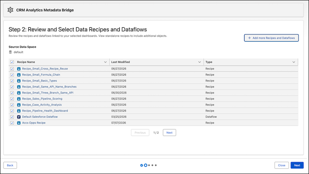Click the database icon next to default

[10, 52]
